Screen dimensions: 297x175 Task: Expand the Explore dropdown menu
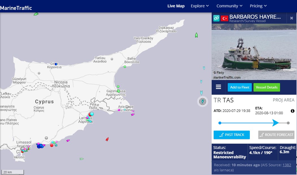coord(200,6)
